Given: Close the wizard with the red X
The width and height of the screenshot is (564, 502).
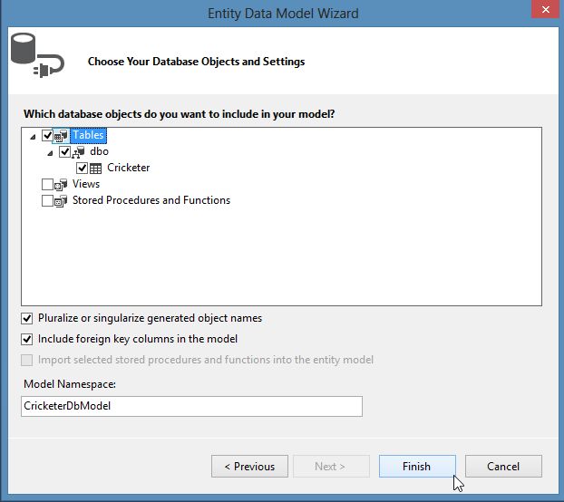Looking at the screenshot, I should click(545, 9).
